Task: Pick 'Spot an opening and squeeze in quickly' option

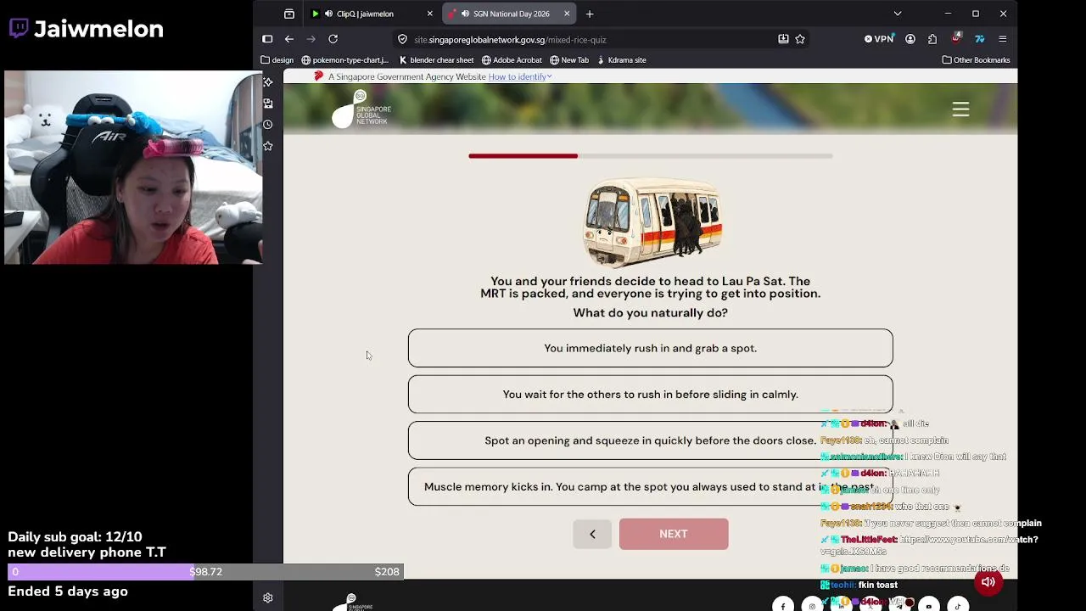Action: [x=651, y=440]
